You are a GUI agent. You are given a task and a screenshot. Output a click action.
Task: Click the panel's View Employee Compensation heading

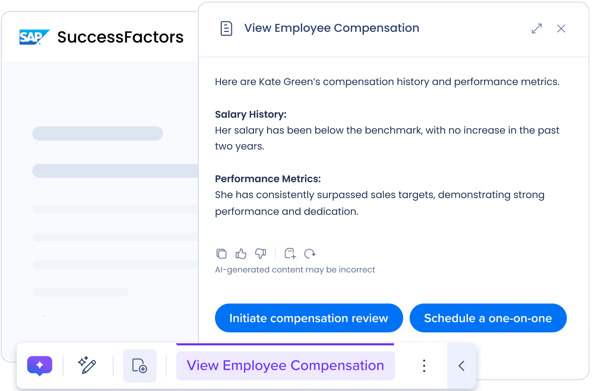coord(332,28)
